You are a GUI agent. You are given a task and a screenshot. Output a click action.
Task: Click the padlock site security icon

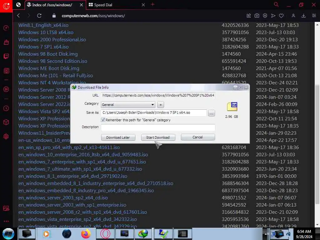tap(54, 16)
